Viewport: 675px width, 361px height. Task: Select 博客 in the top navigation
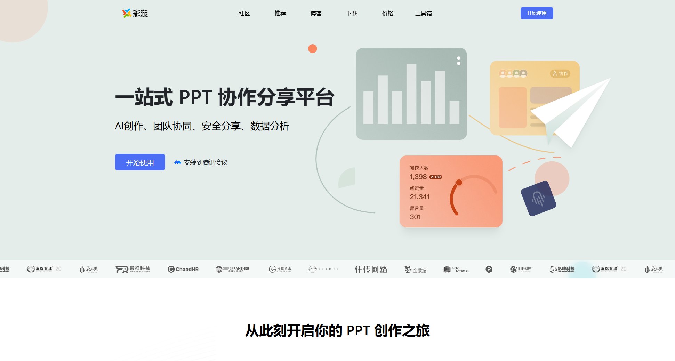(315, 14)
